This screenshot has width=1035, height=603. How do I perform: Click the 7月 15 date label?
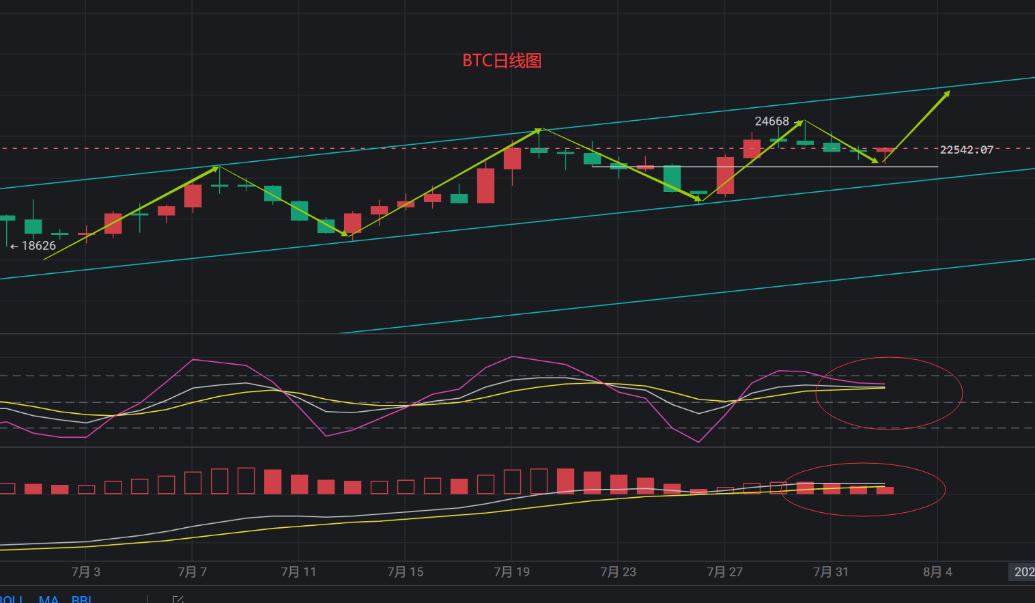(406, 572)
